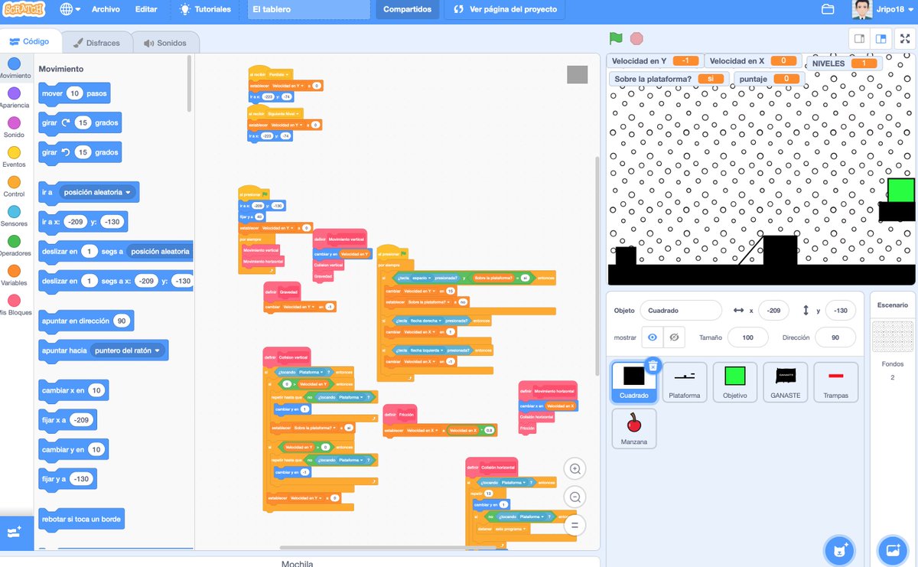Click the NIVELES stage monitor
The width and height of the screenshot is (918, 567).
coord(843,63)
